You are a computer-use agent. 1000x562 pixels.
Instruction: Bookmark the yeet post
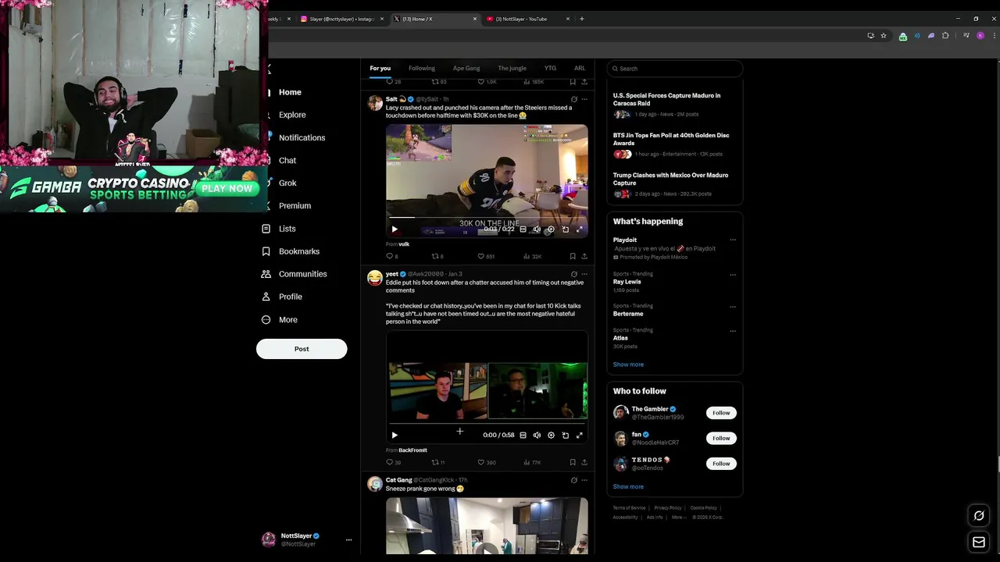(x=573, y=462)
